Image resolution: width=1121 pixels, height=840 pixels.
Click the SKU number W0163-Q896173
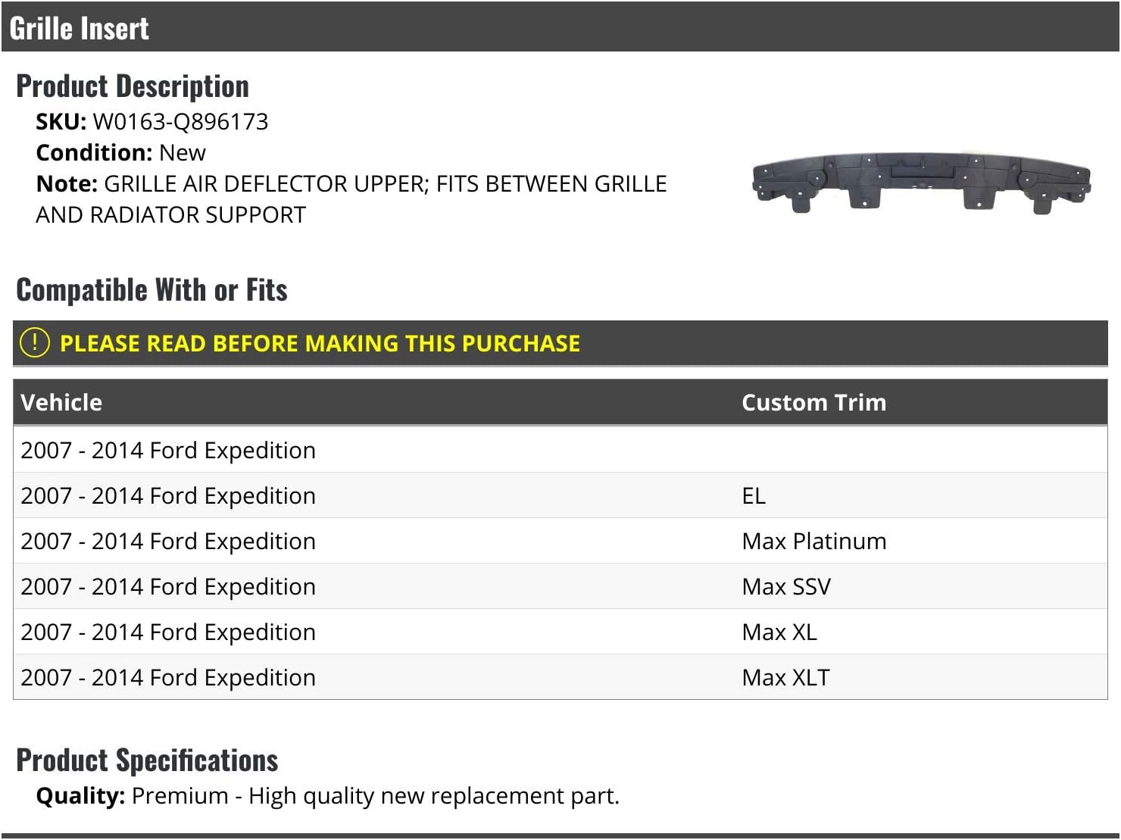pos(180,122)
